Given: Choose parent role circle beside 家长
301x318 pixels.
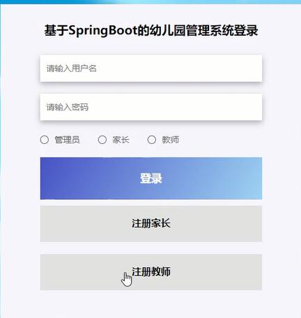Looking at the screenshot, I should pyautogui.click(x=102, y=140).
